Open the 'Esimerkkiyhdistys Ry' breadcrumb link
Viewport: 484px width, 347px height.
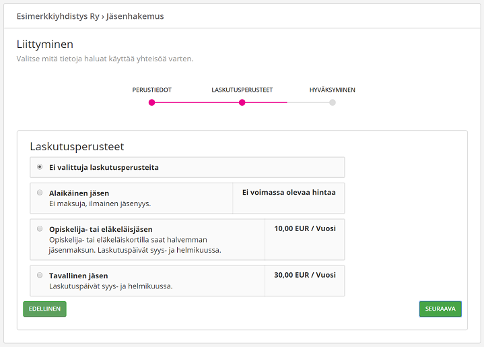(x=57, y=16)
